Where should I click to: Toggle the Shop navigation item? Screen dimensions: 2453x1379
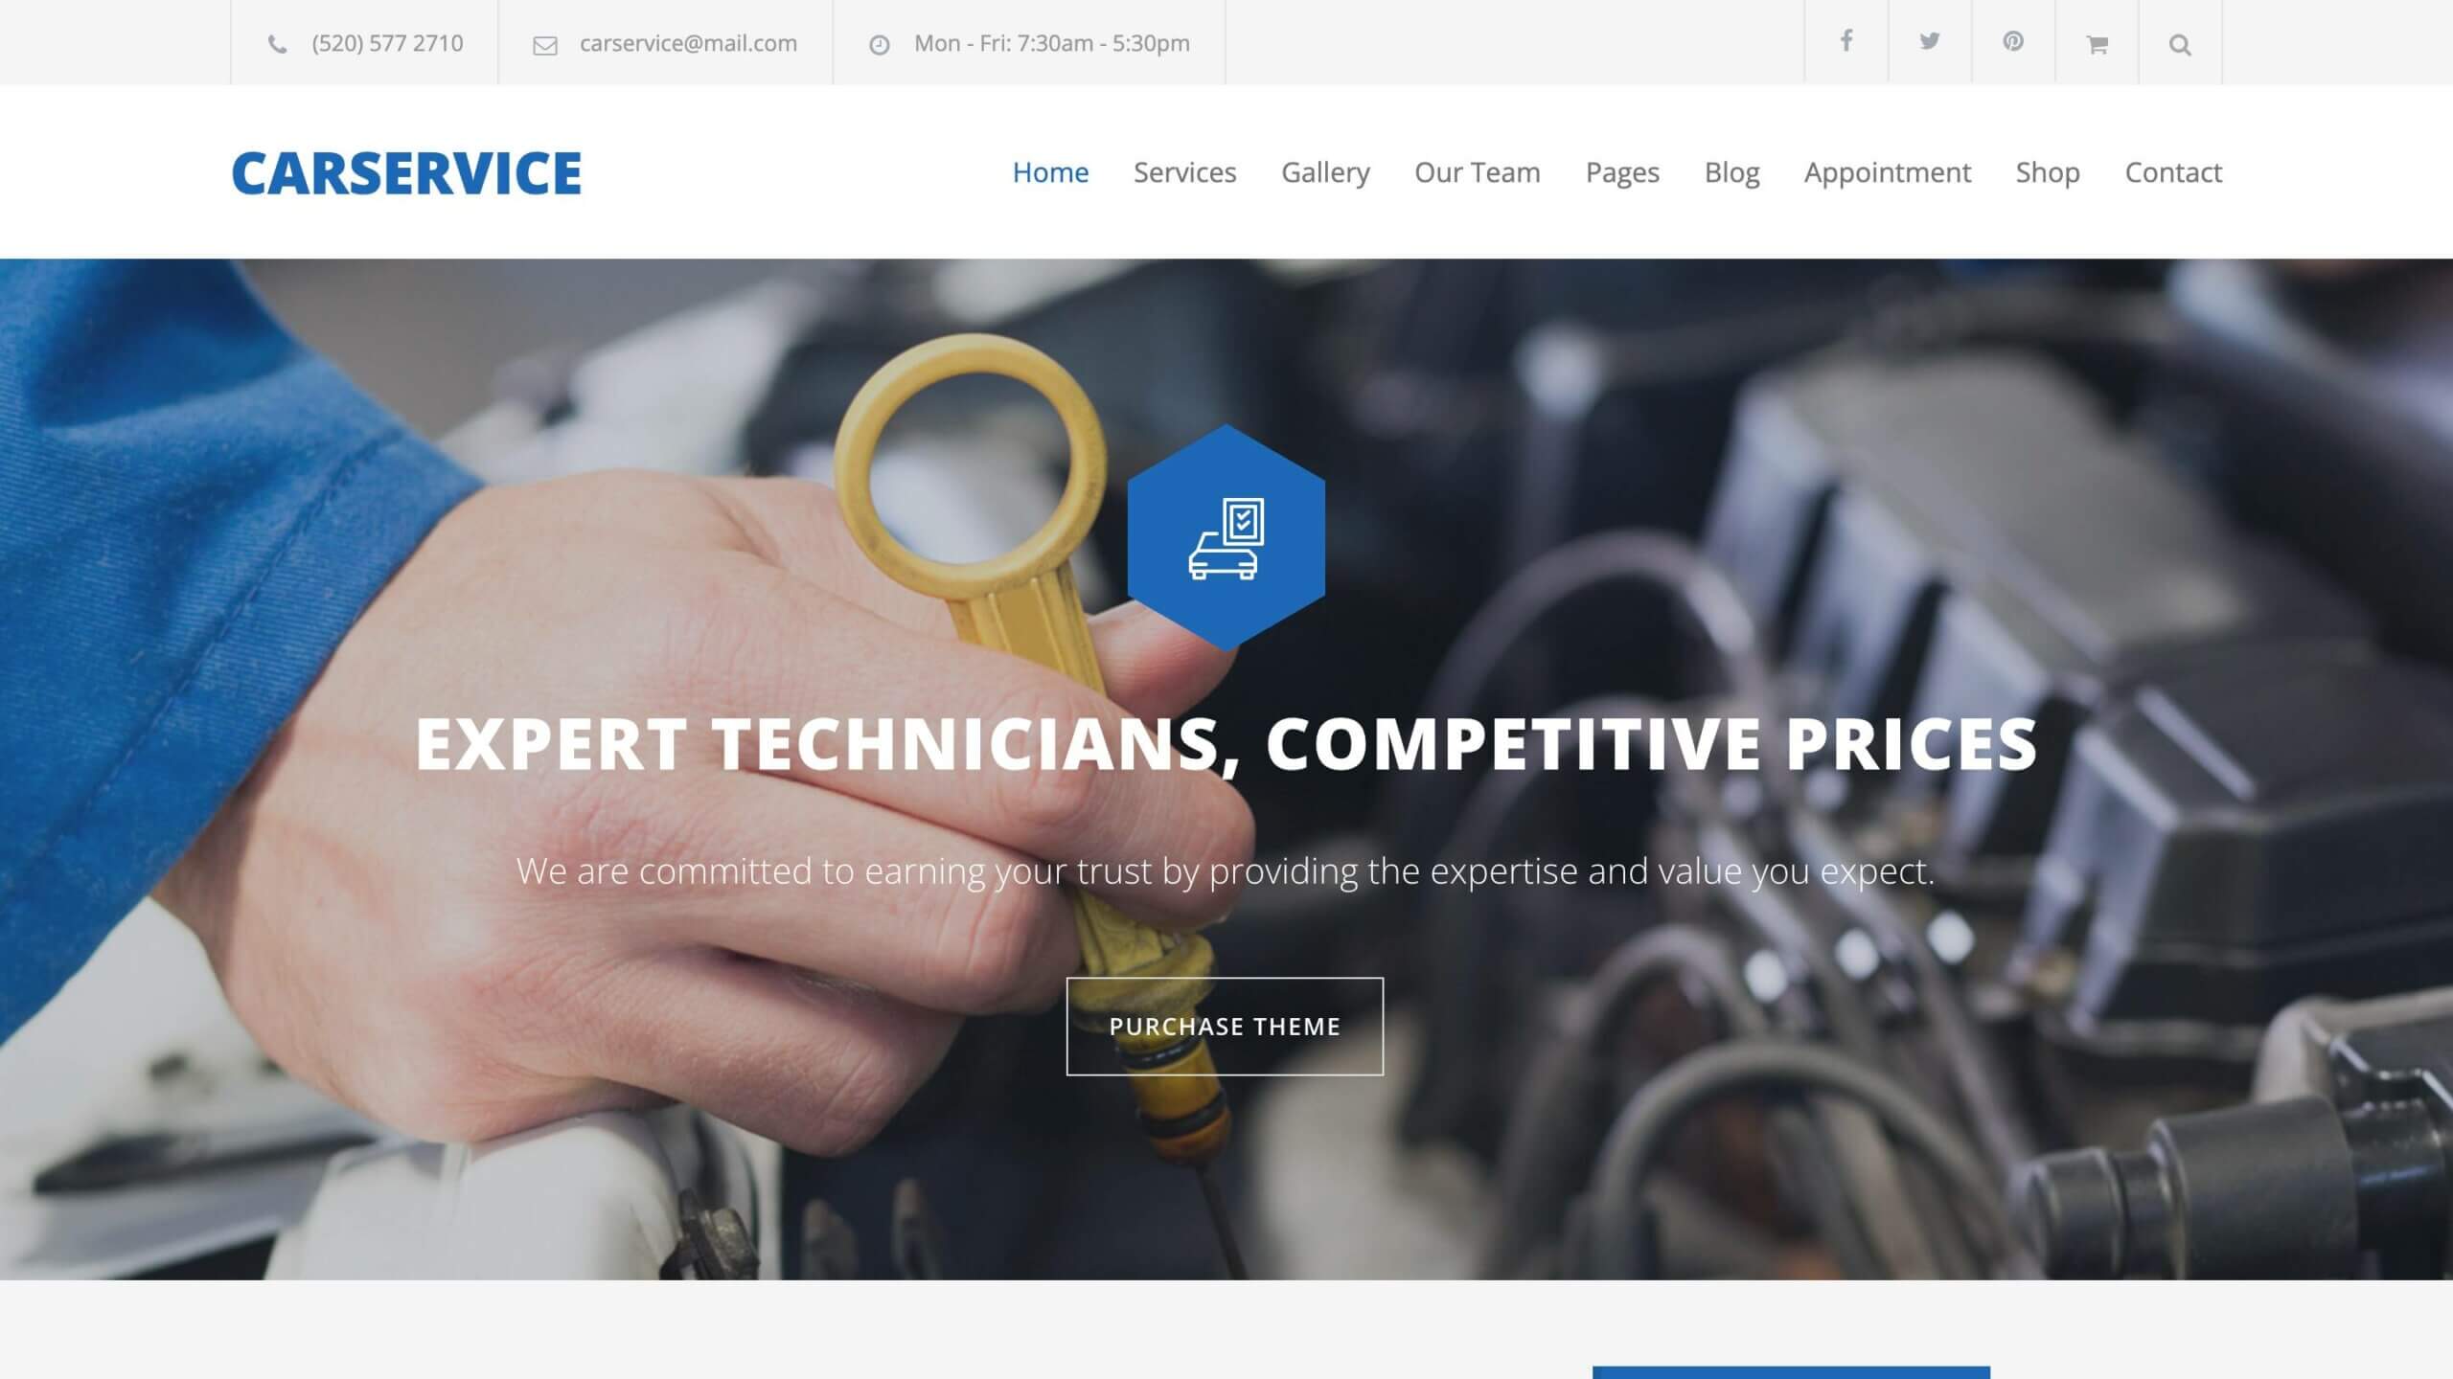pyautogui.click(x=2049, y=171)
